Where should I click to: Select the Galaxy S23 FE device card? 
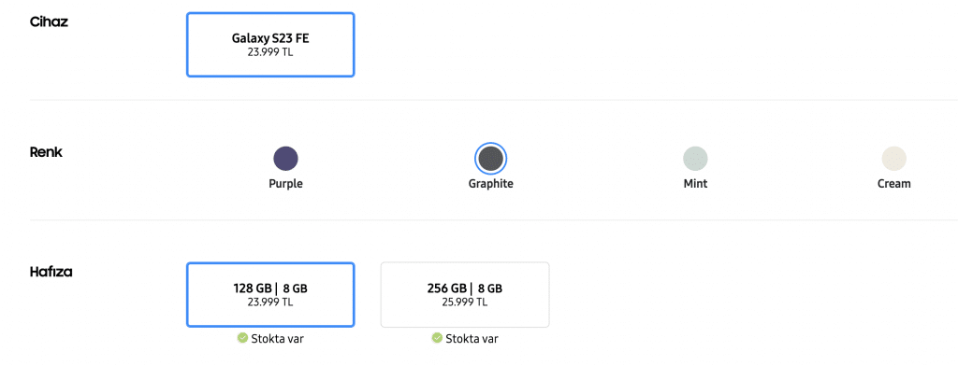point(270,45)
